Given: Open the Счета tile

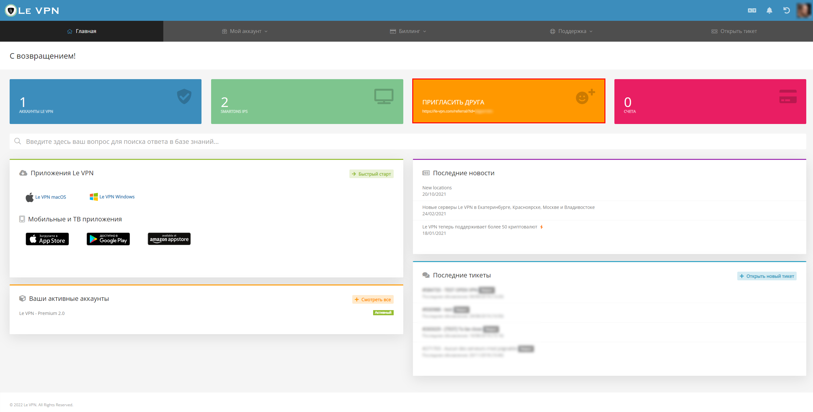Looking at the screenshot, I should pyautogui.click(x=710, y=102).
